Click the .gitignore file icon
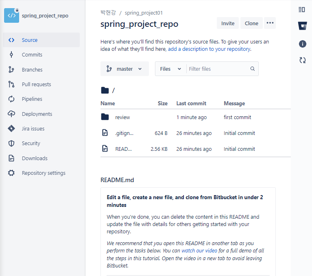This screenshot has width=312, height=276. 105,133
